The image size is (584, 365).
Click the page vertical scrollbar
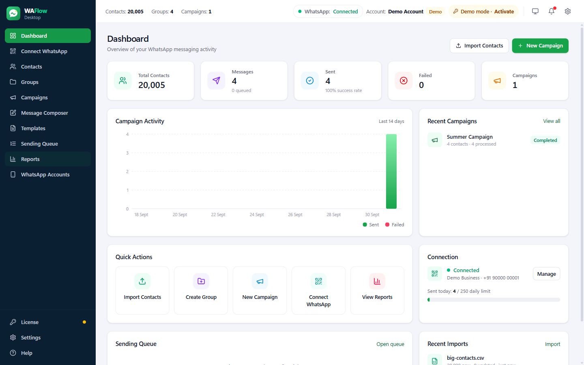pos(582,174)
